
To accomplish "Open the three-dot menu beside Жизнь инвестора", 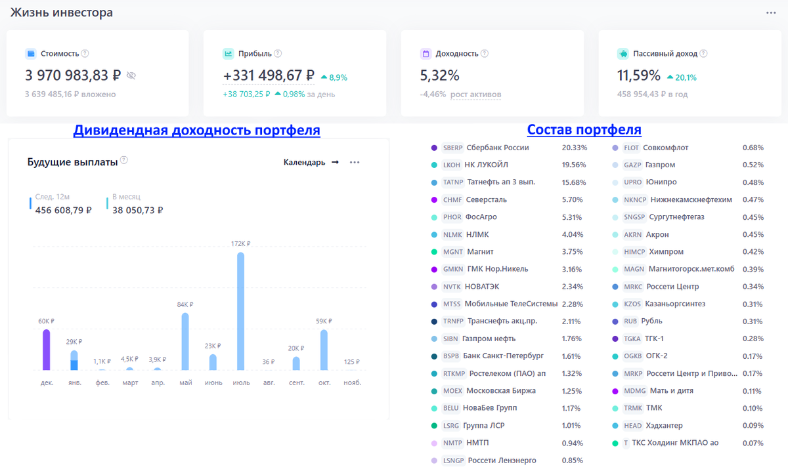I will [771, 13].
